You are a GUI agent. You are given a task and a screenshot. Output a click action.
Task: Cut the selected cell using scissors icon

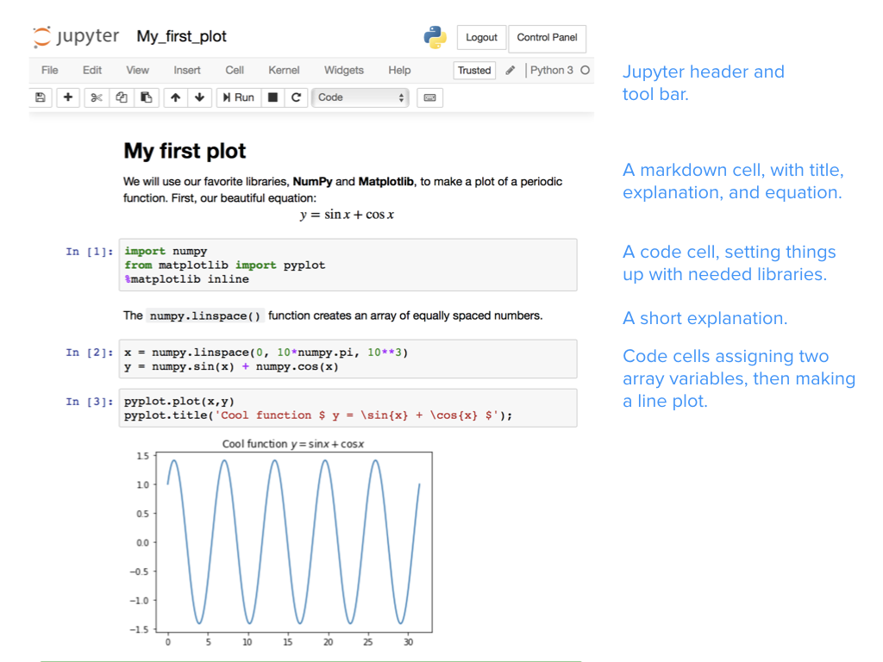97,97
